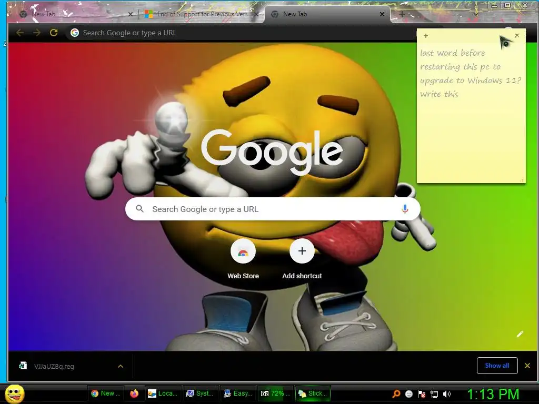Click the 1:13 PM taskbar clock
This screenshot has width=539, height=404.
(x=493, y=394)
